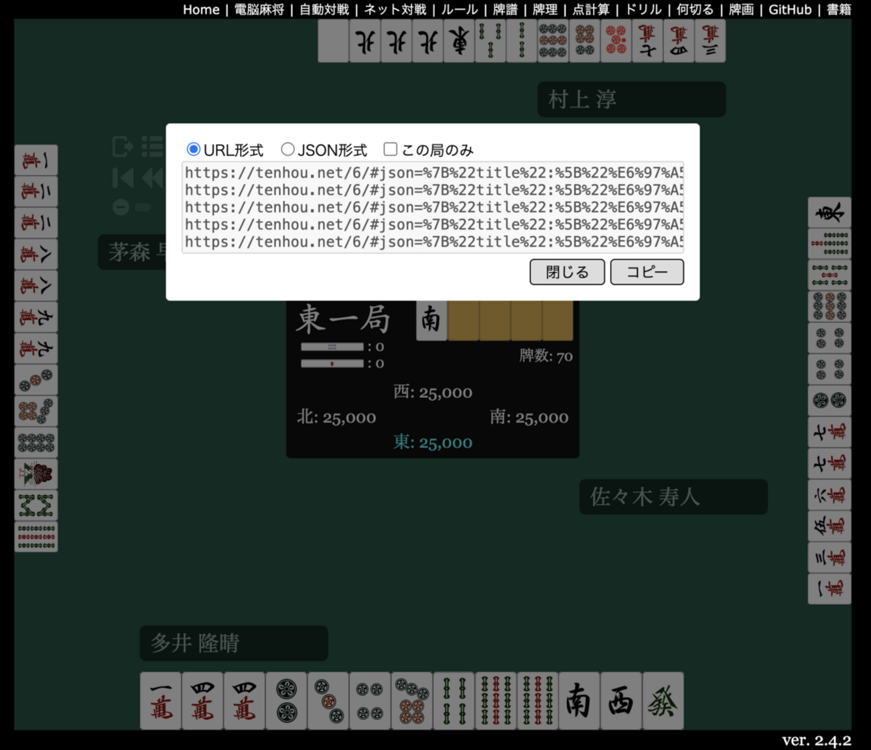Select the JSON形式 radio option
Screen dimensions: 871x750
(x=287, y=149)
